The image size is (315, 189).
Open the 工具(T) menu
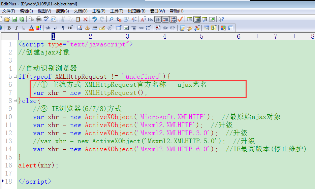pyautogui.click(x=117, y=11)
